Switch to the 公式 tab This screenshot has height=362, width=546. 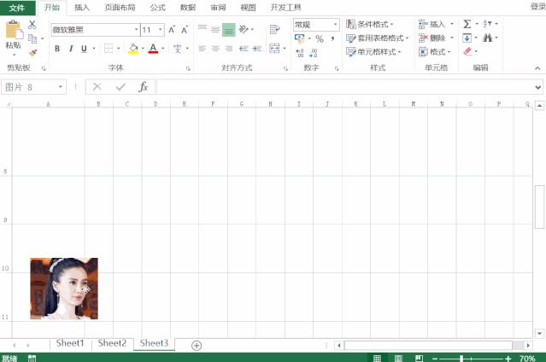157,8
